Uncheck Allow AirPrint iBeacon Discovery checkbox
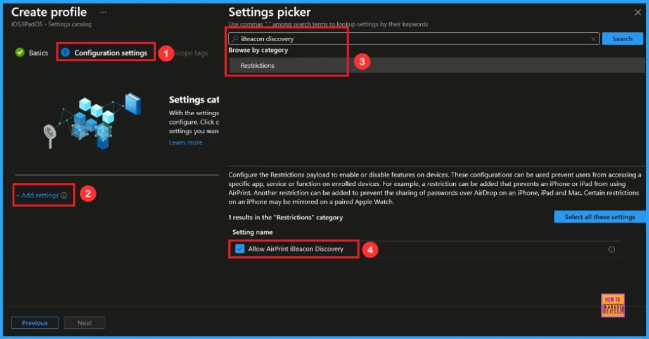The image size is (649, 339). point(240,249)
